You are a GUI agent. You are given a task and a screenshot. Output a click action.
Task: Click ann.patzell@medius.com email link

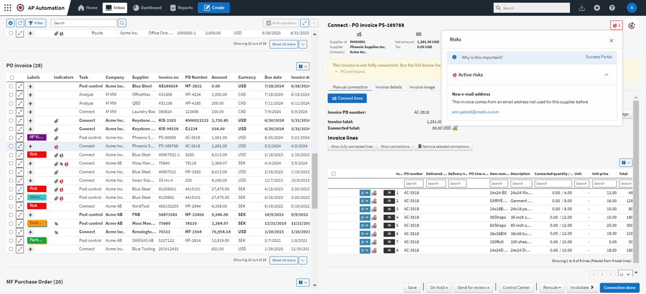click(x=475, y=112)
